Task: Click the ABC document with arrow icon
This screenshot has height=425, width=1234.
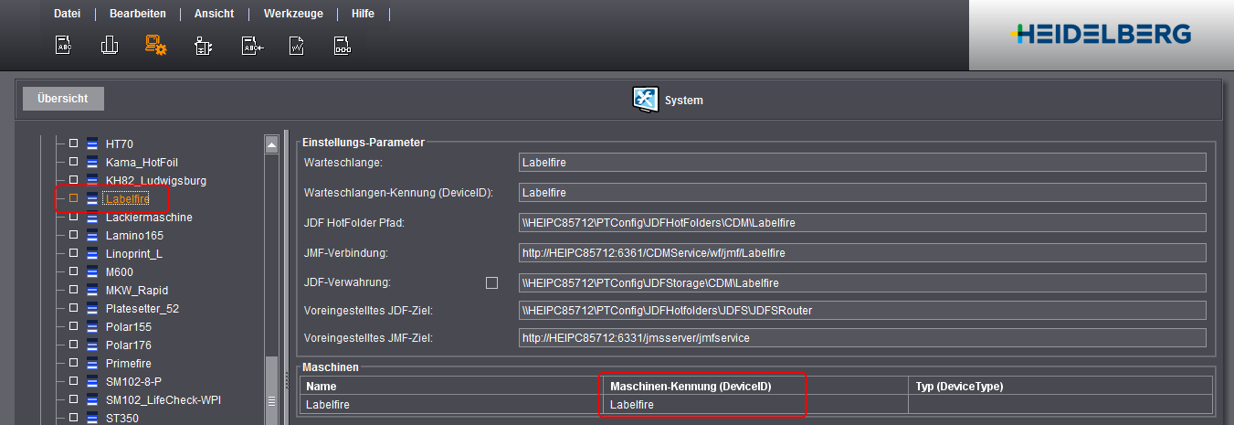Action: coord(252,46)
